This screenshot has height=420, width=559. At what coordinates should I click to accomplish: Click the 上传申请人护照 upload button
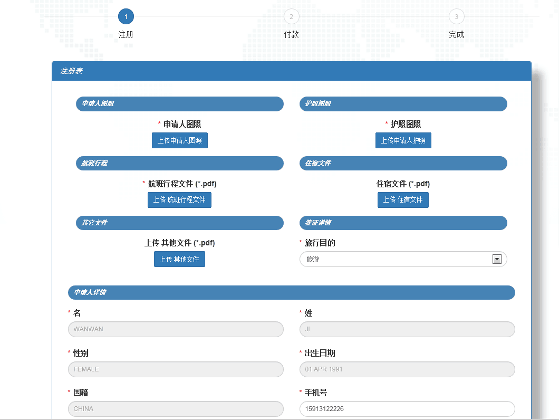click(x=403, y=140)
